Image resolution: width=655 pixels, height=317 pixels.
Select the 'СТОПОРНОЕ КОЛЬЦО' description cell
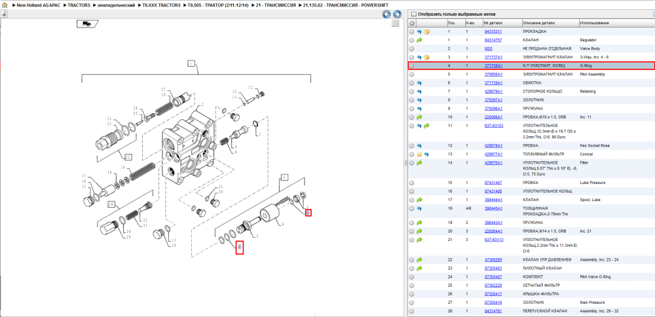pos(542,92)
